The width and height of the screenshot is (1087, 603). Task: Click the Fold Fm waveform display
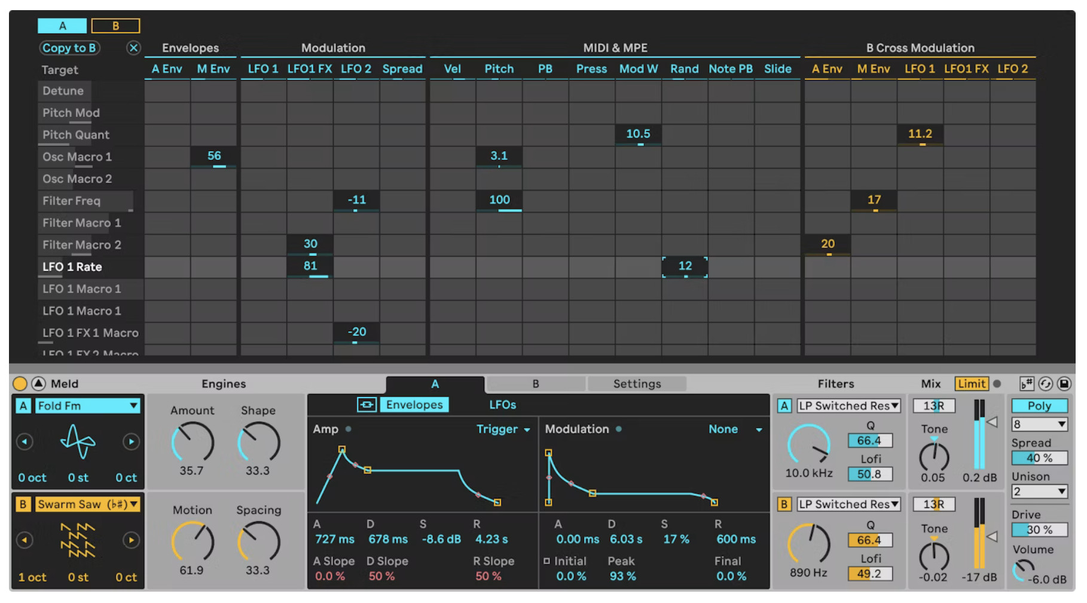(78, 442)
